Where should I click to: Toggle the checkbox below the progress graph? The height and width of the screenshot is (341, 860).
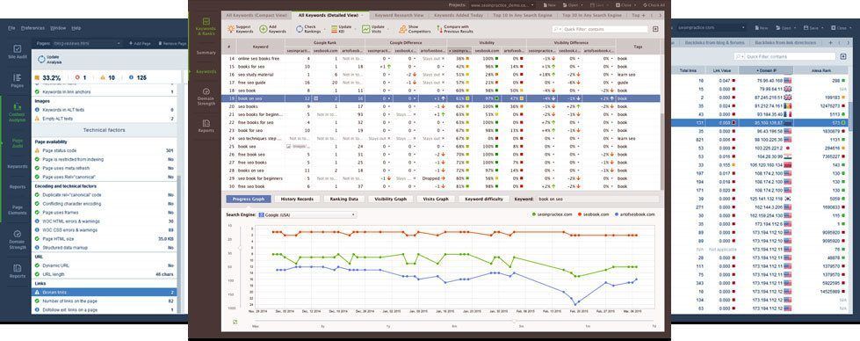[235, 323]
